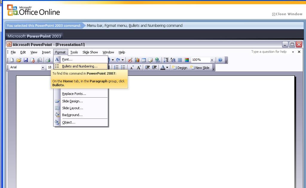Open the Arial font name dropdown
Viewport: 306px width, 188px height.
coord(43,67)
